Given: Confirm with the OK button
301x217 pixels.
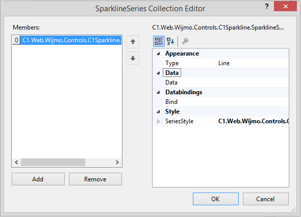Looking at the screenshot, I should click(x=216, y=199).
